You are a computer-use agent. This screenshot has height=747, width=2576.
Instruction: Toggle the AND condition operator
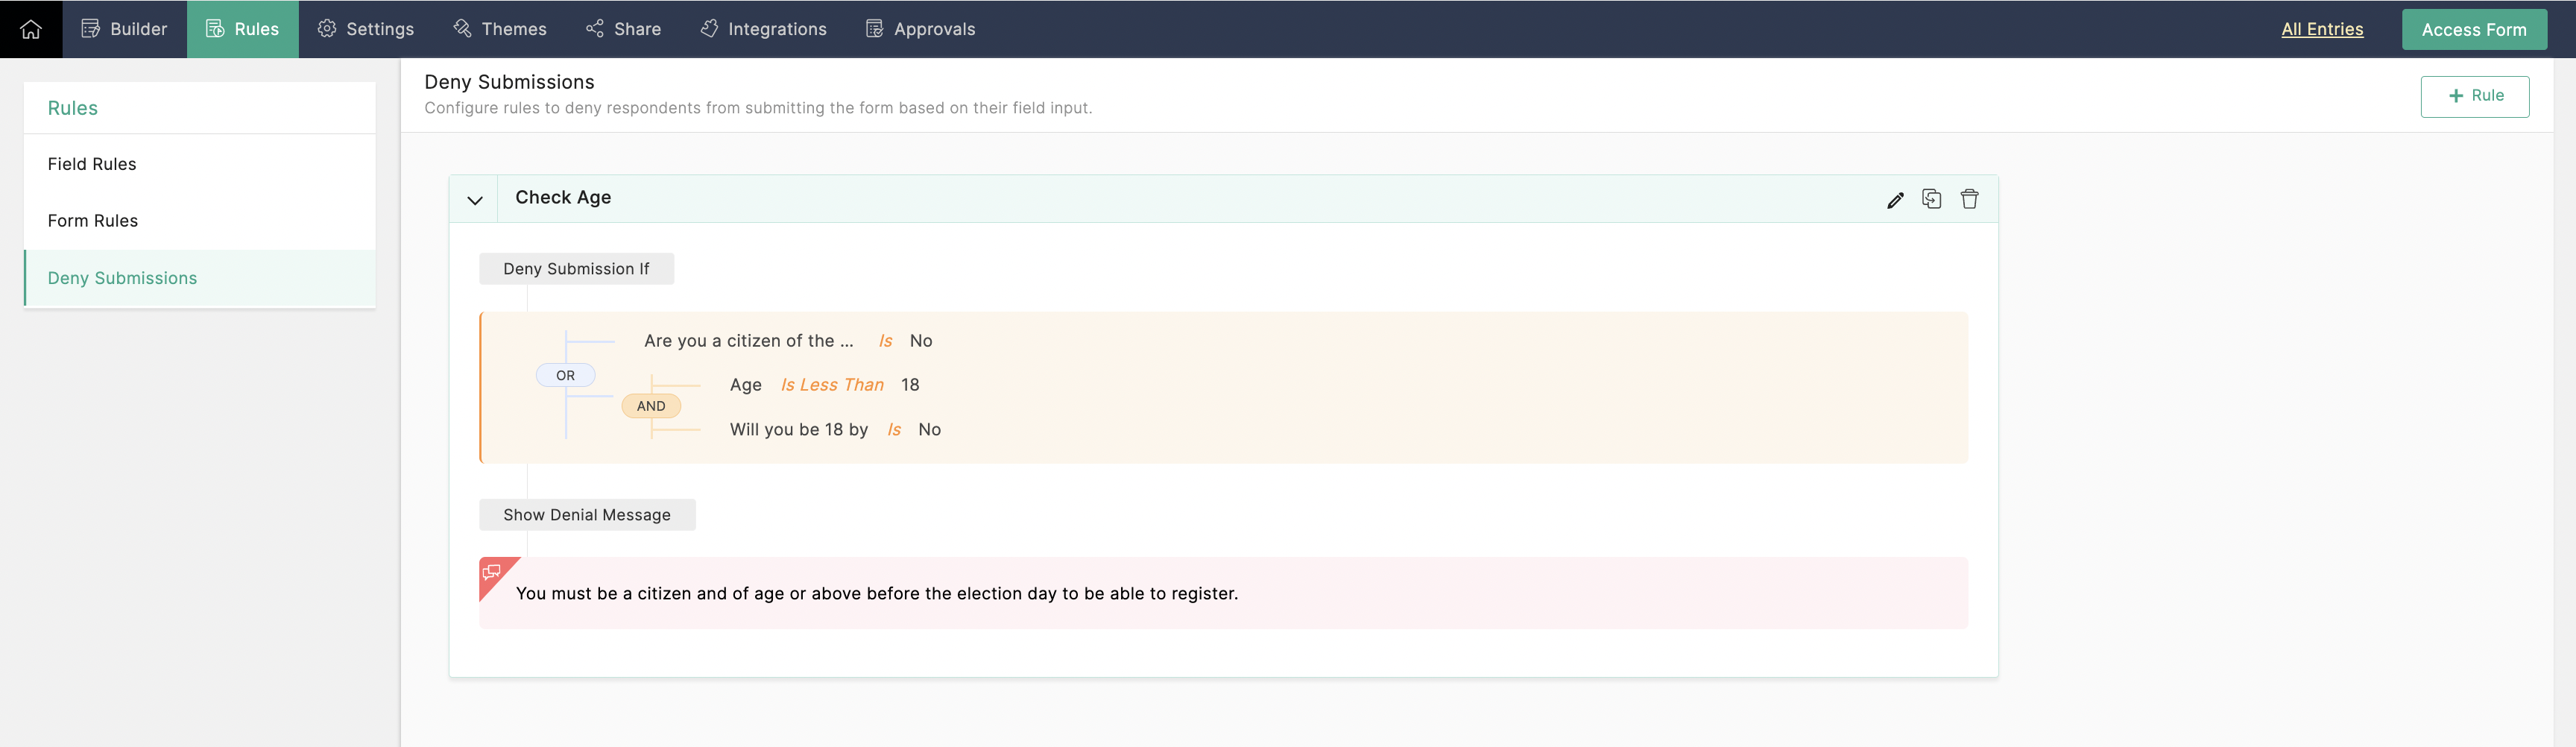click(x=651, y=406)
